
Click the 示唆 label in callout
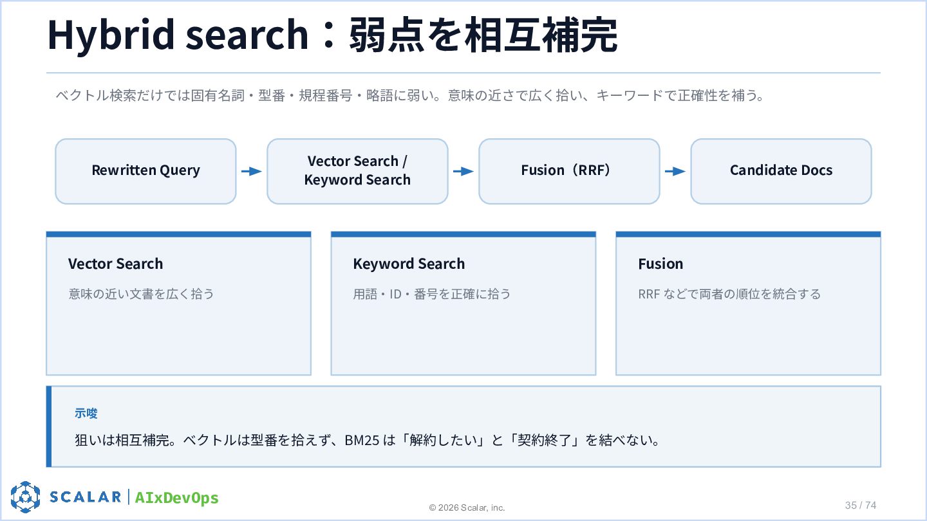86,414
